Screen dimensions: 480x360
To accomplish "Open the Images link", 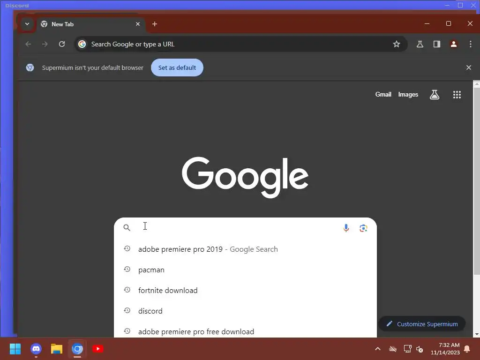I will (x=408, y=94).
